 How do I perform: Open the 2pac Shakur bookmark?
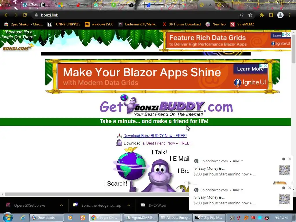point(24,24)
